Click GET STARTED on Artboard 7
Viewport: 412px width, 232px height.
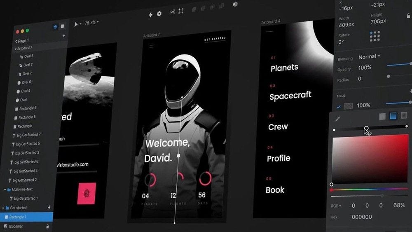[215, 39]
